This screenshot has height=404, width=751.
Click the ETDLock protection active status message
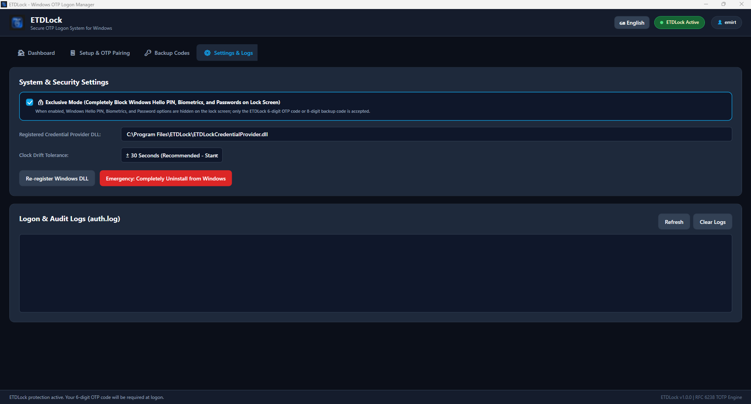pos(86,397)
